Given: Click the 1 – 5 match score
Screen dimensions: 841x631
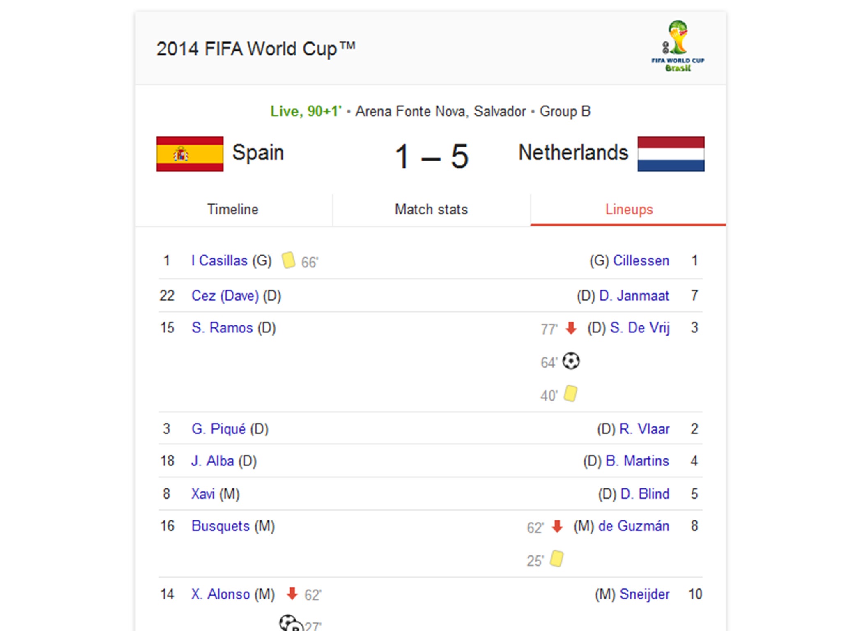Looking at the screenshot, I should point(432,156).
